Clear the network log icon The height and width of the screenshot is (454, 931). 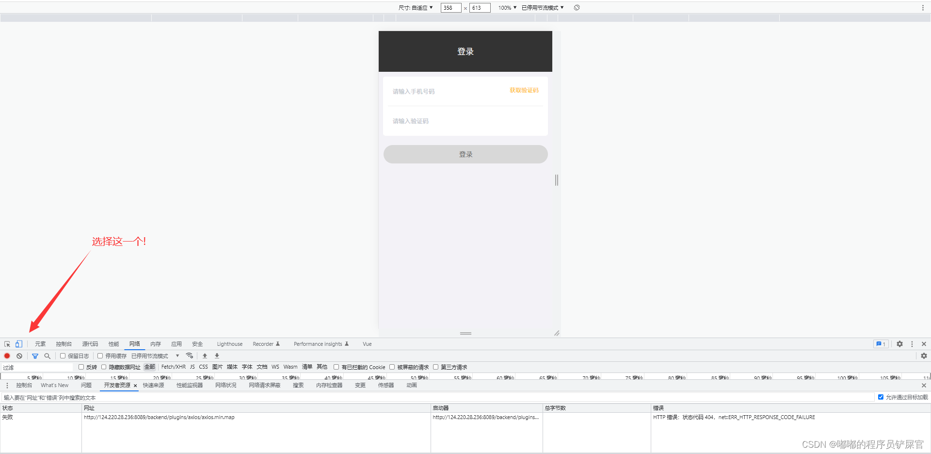(x=19, y=356)
